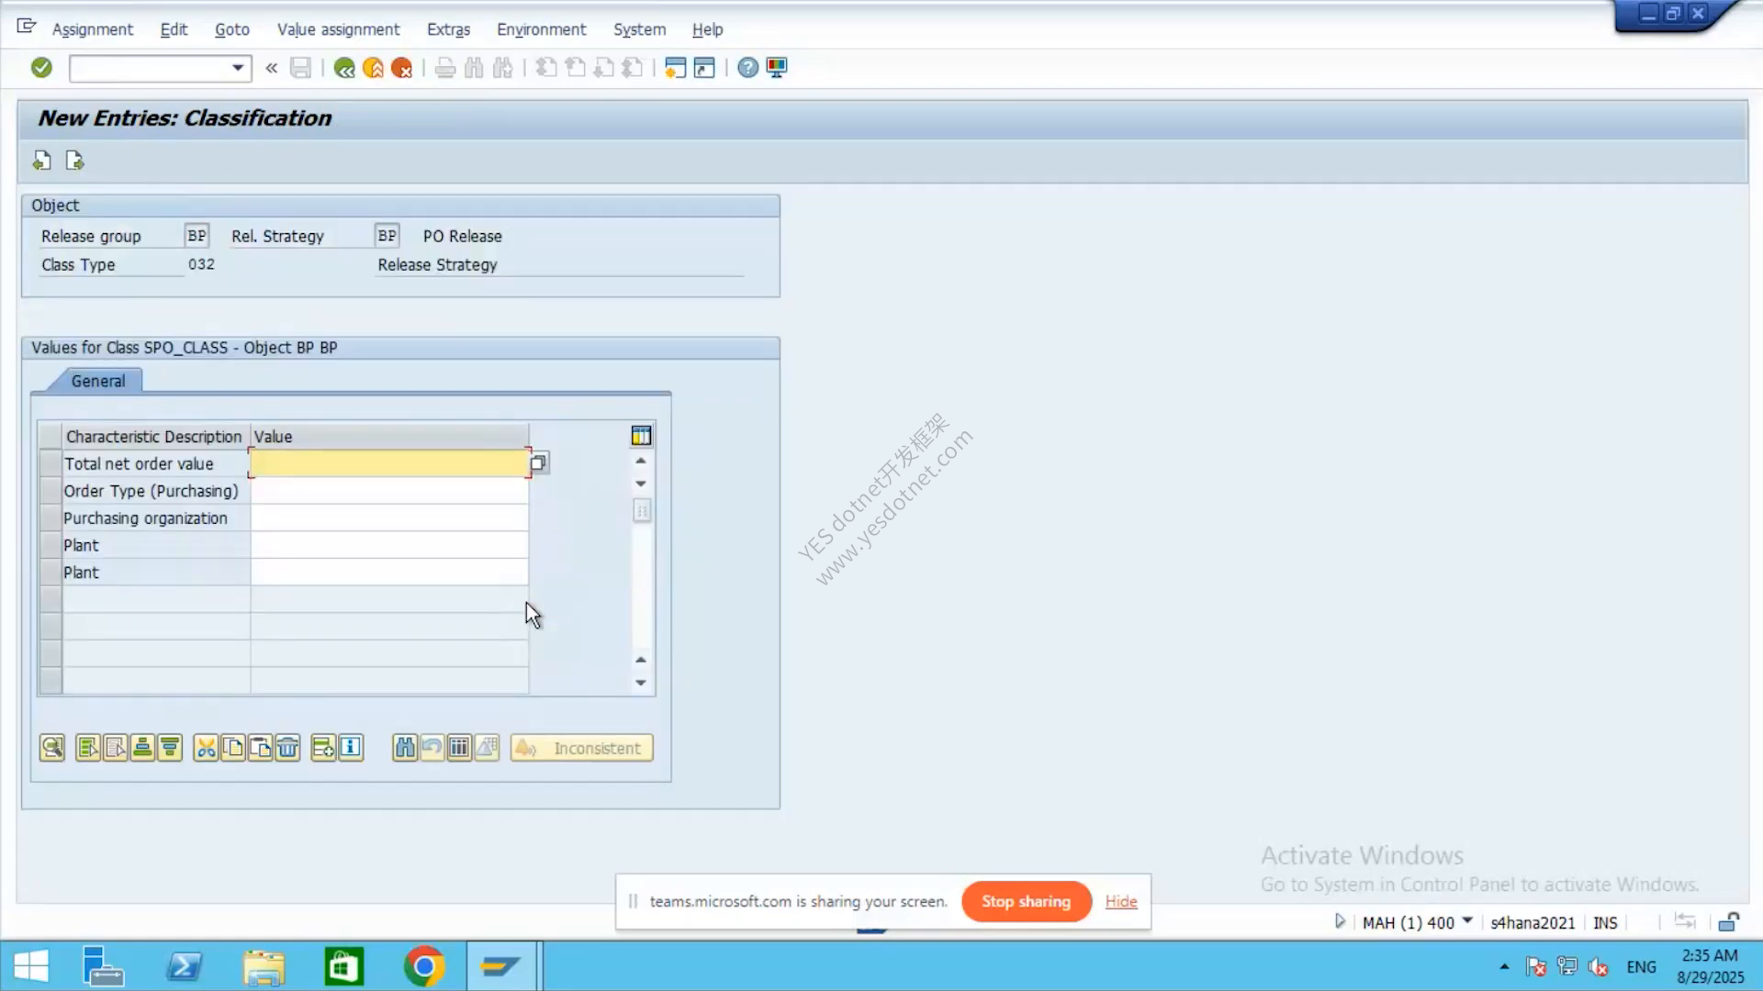The width and height of the screenshot is (1763, 991).
Task: Click the green Back arrow icon
Action: tap(344, 68)
